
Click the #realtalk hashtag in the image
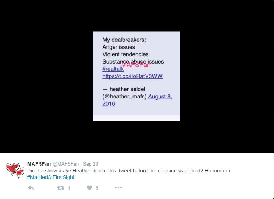[113, 69]
